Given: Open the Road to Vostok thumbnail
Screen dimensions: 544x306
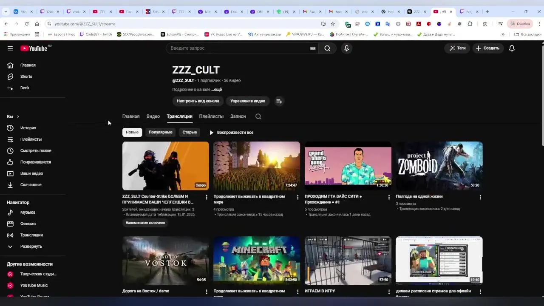Looking at the screenshot, I should pyautogui.click(x=166, y=261).
